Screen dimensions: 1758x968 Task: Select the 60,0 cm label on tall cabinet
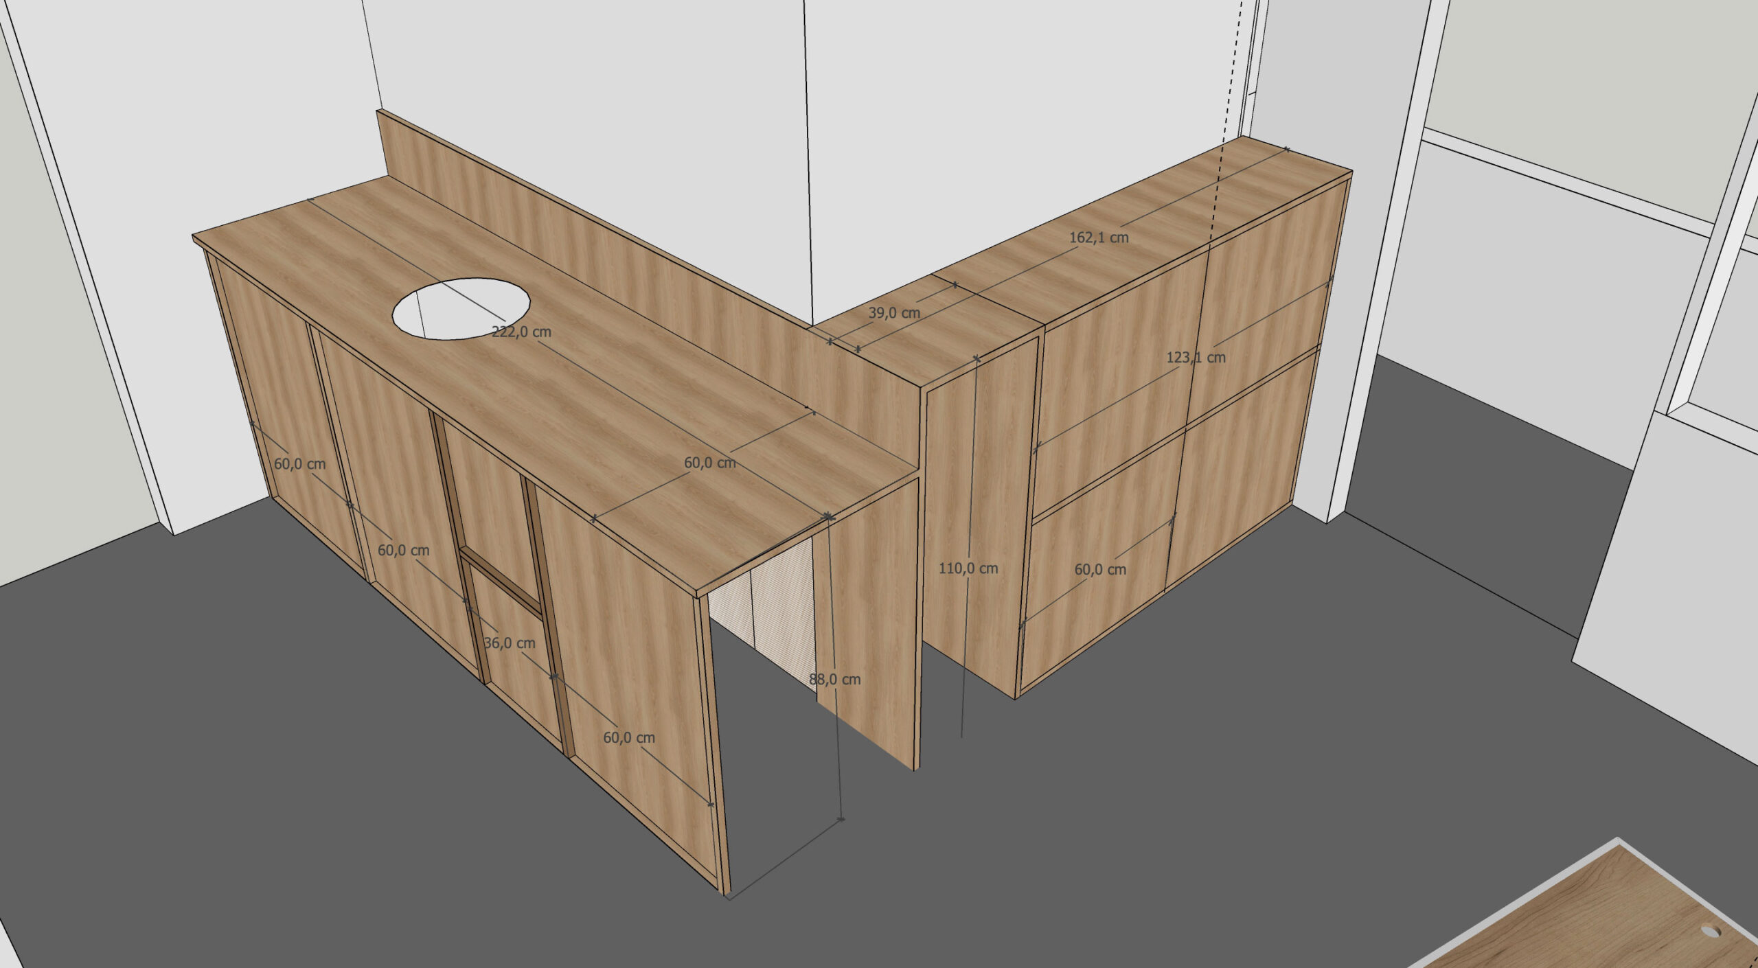(x=1100, y=569)
